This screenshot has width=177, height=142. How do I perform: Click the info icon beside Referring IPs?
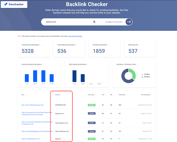(140, 45)
